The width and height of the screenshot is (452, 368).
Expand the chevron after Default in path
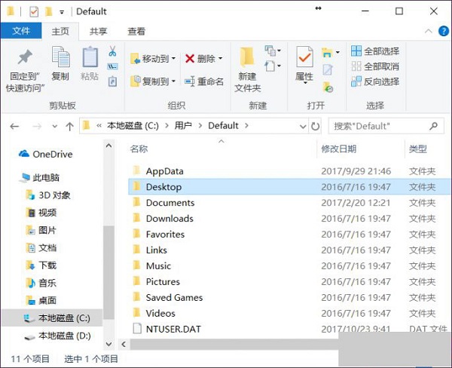click(x=246, y=125)
